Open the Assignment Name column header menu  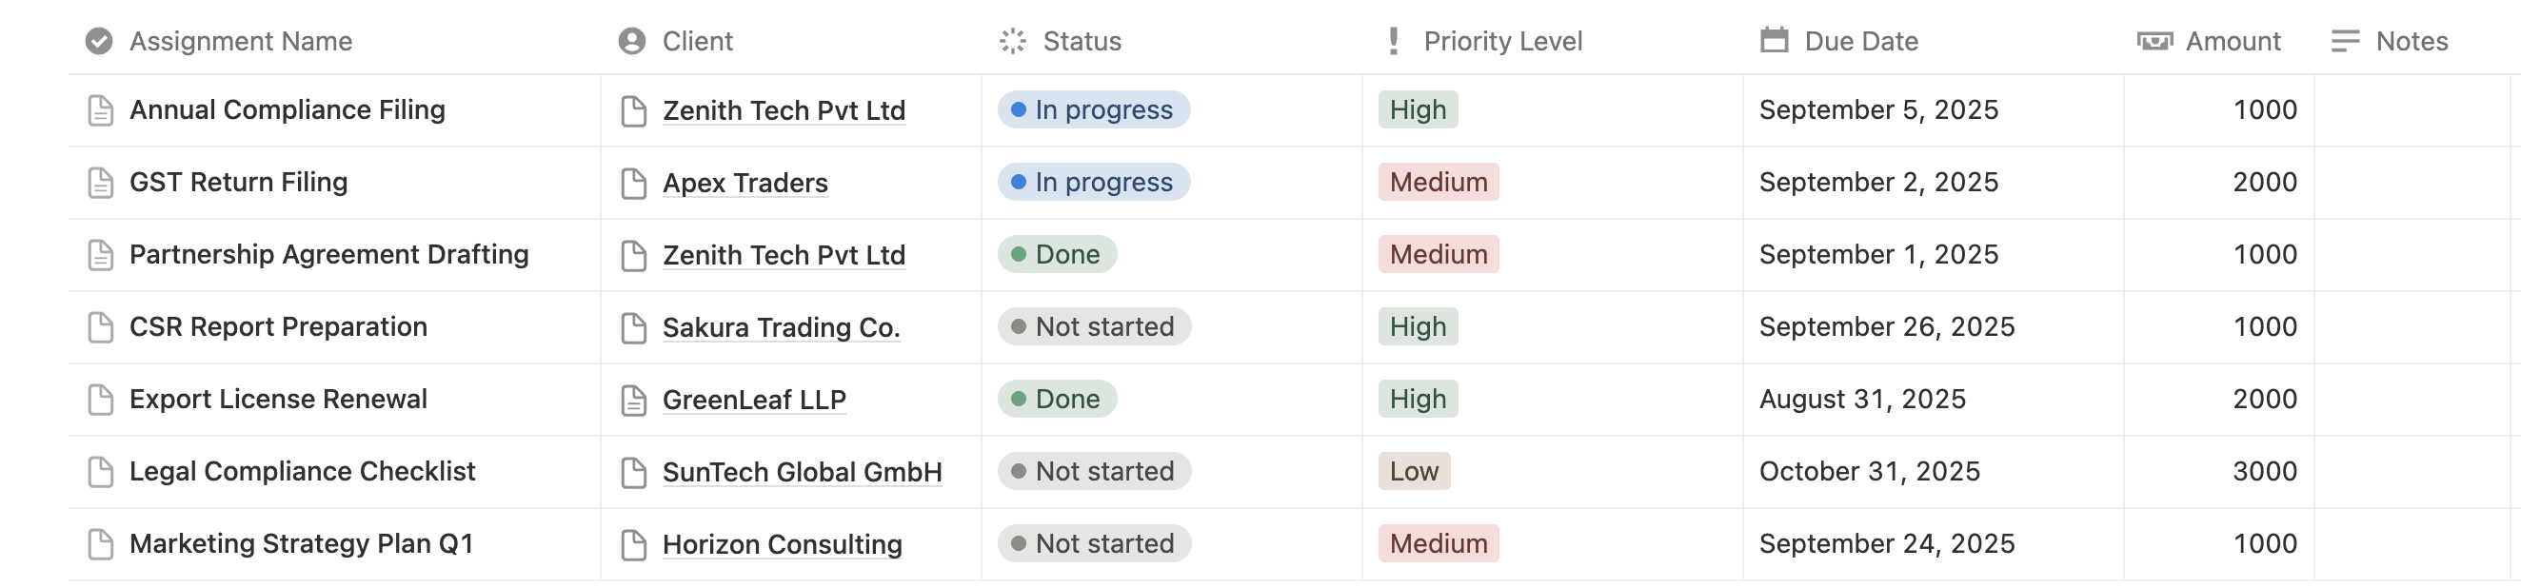point(240,41)
